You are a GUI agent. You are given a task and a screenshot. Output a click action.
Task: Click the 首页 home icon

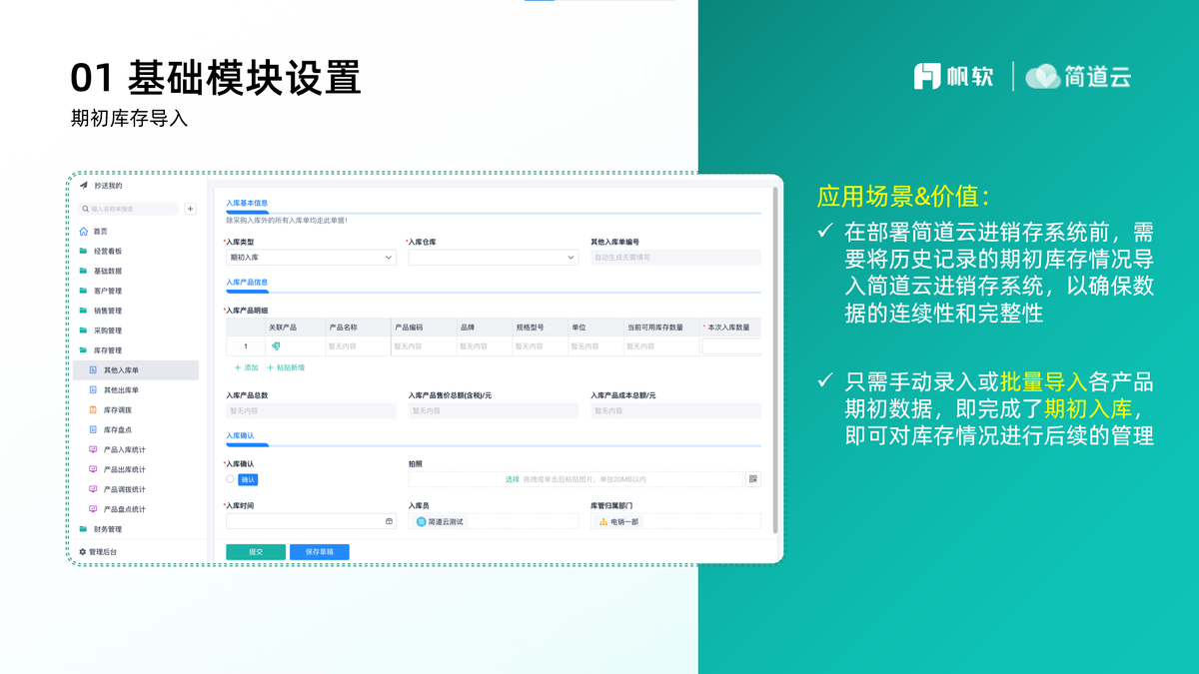coord(84,231)
